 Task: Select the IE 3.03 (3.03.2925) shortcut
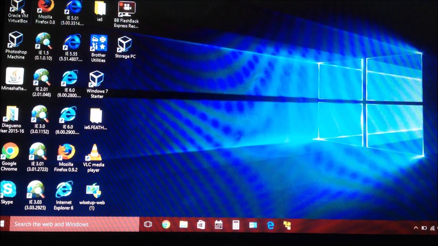36,195
